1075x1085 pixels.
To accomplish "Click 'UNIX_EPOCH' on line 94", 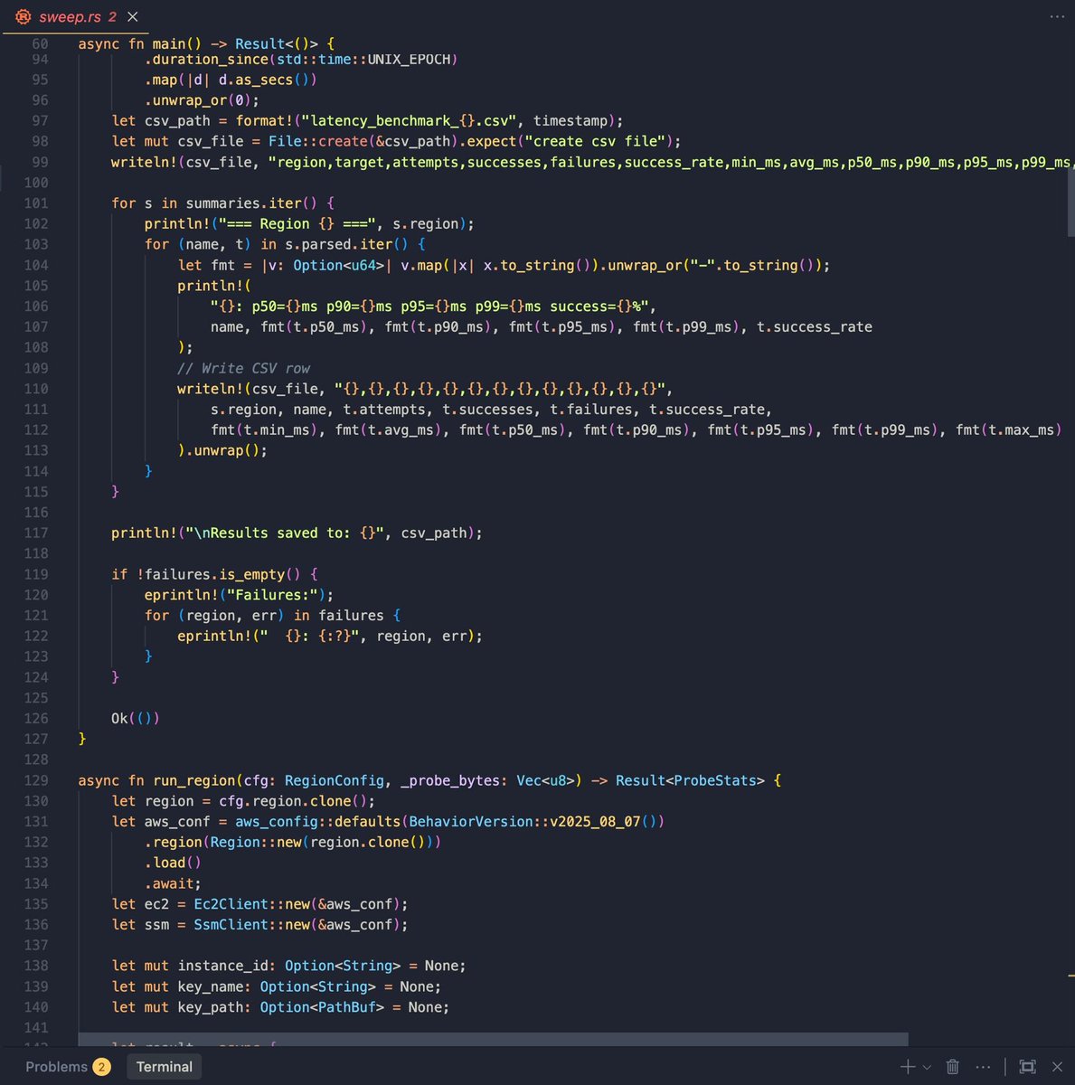I will tap(409, 60).
